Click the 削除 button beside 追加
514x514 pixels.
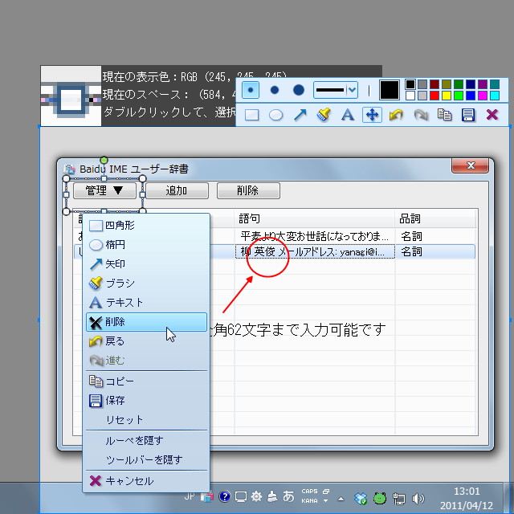[248, 191]
